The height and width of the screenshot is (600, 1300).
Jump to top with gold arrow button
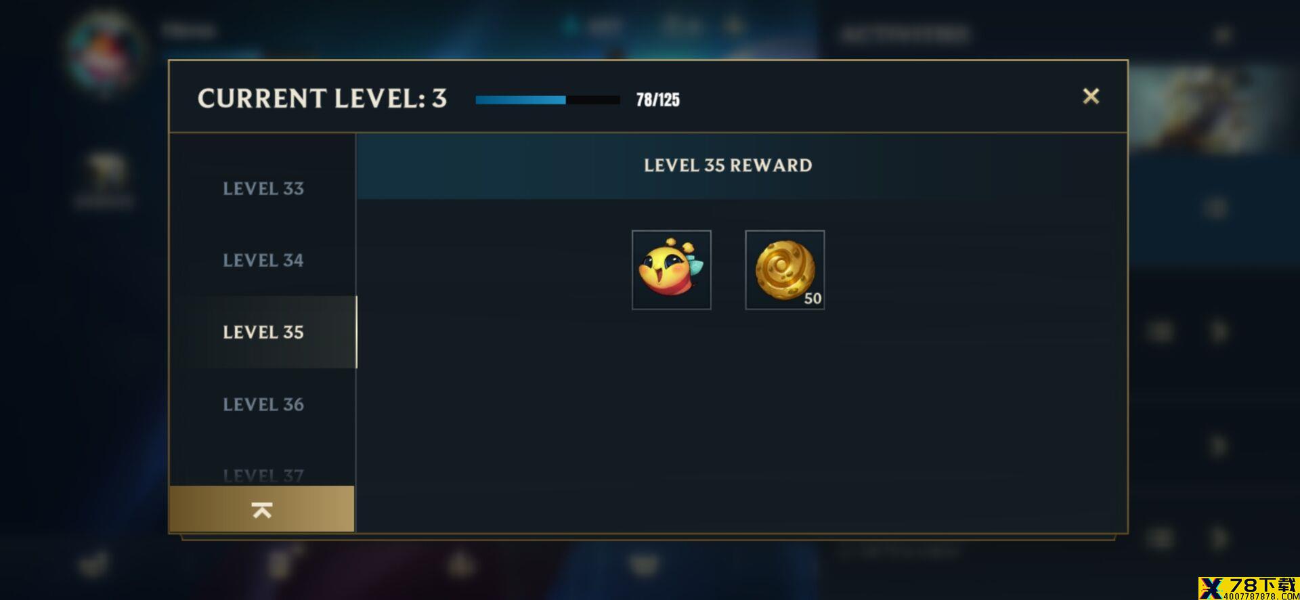262,509
